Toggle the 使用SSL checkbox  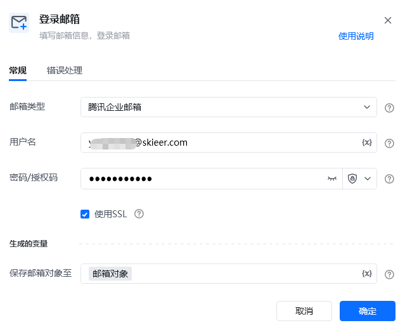tap(85, 214)
